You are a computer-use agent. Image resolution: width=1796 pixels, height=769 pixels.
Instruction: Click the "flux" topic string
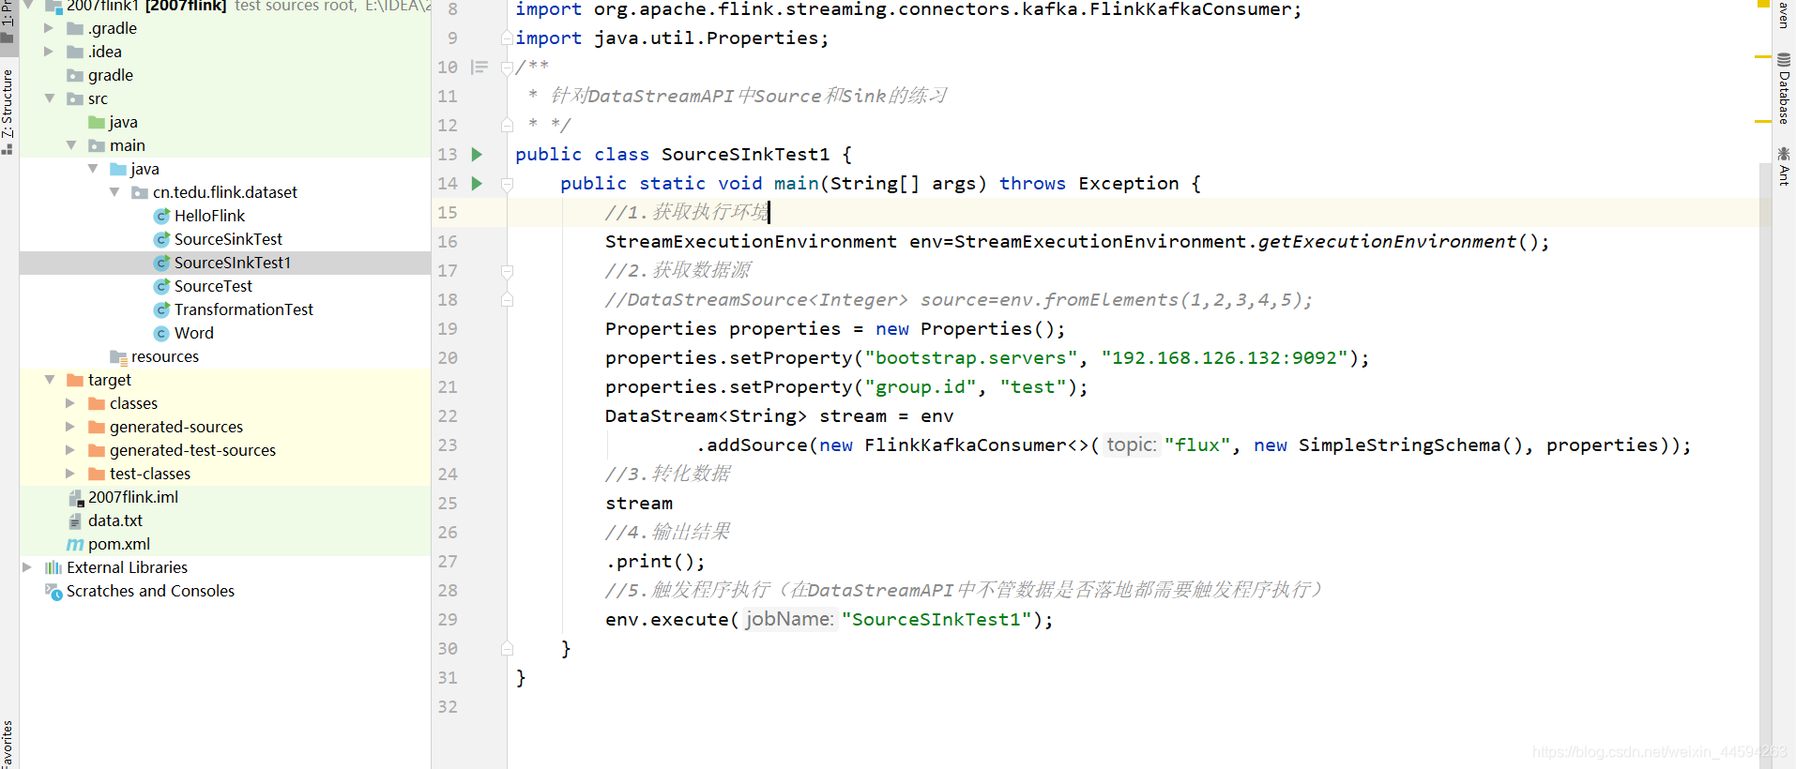tap(1197, 445)
